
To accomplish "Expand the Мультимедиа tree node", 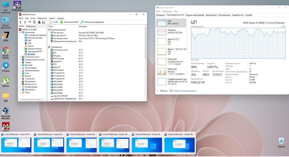I will click(20, 68).
